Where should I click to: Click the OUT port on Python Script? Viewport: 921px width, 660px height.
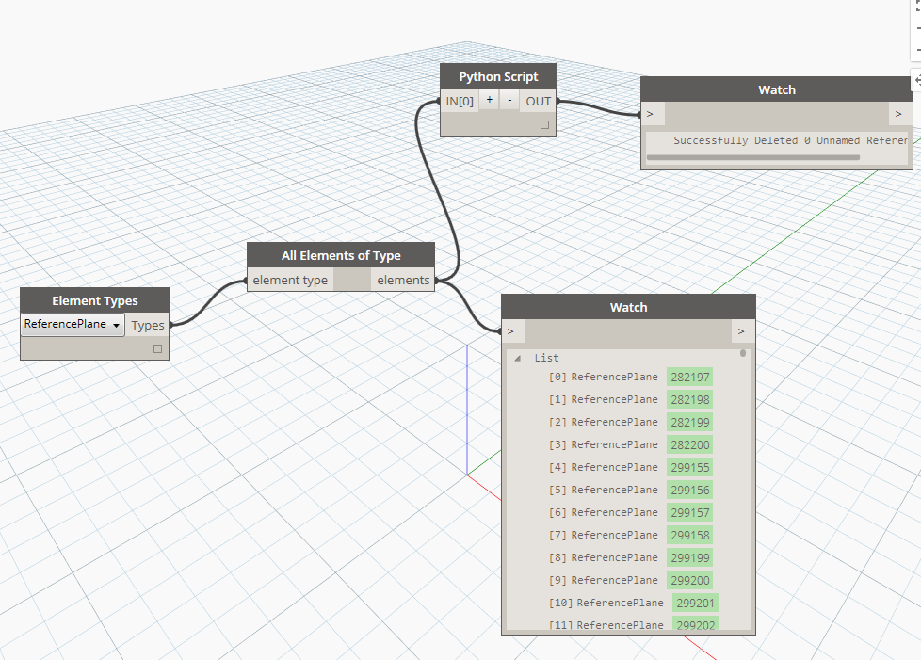point(538,101)
